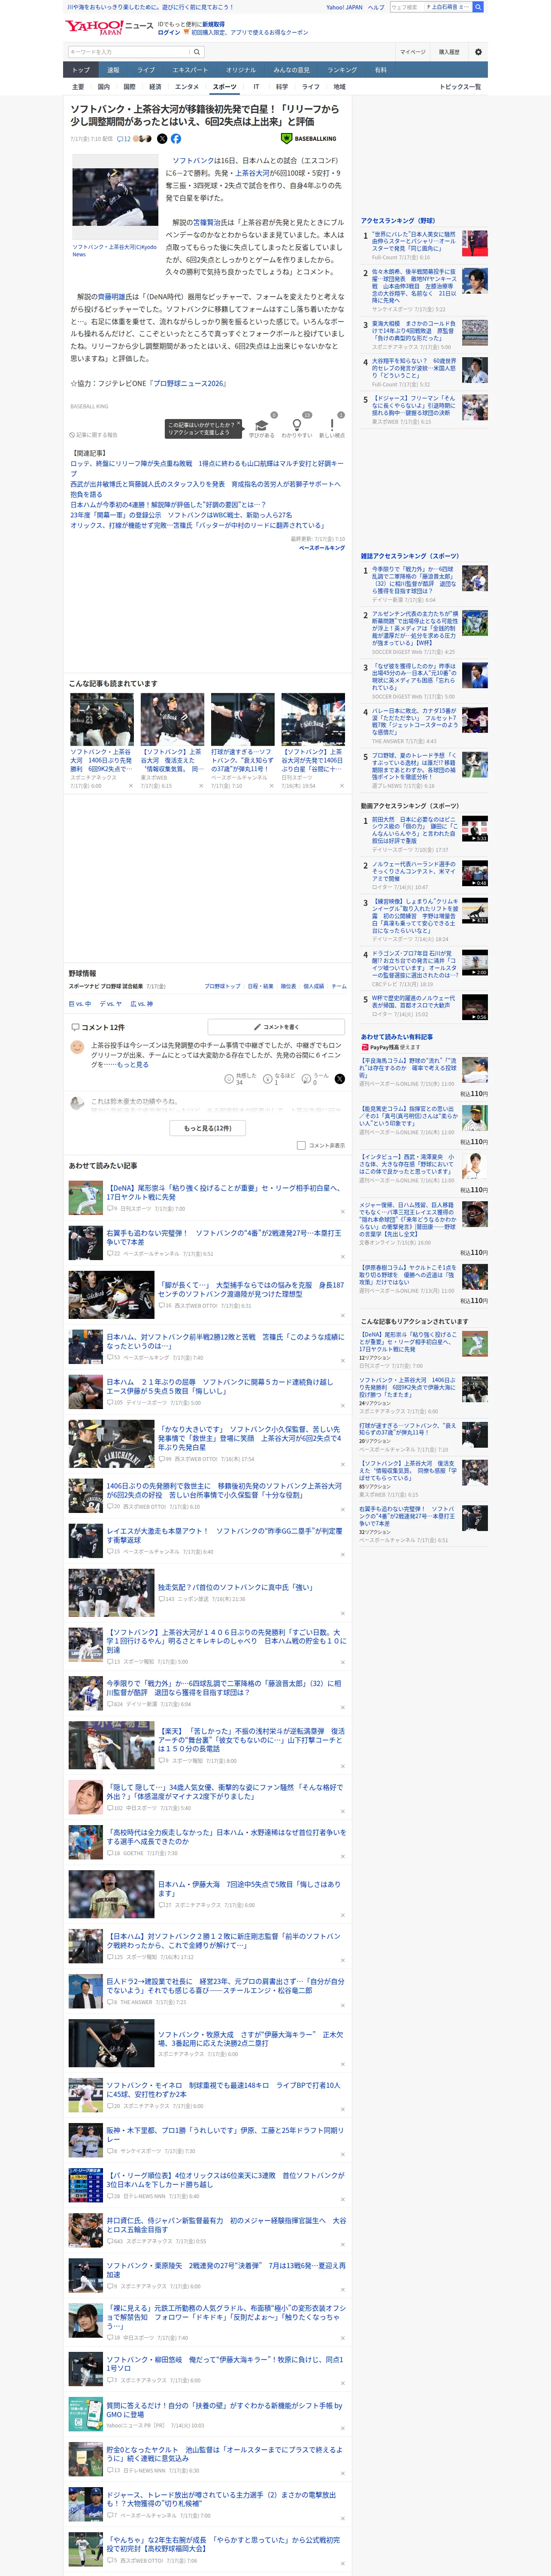
Task: Click the Yahoo! JAPAN News logo
Action: point(109,27)
